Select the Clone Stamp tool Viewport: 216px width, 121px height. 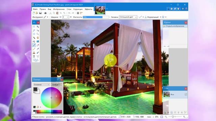tap(34, 52)
